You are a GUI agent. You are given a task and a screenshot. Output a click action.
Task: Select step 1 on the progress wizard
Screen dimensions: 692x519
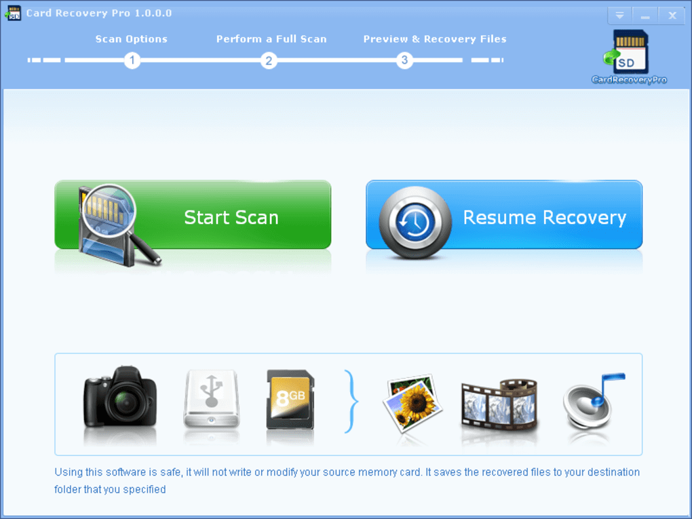coord(132,60)
